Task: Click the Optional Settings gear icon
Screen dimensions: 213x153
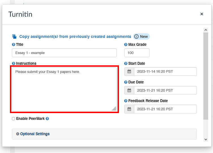Action: coord(18,134)
